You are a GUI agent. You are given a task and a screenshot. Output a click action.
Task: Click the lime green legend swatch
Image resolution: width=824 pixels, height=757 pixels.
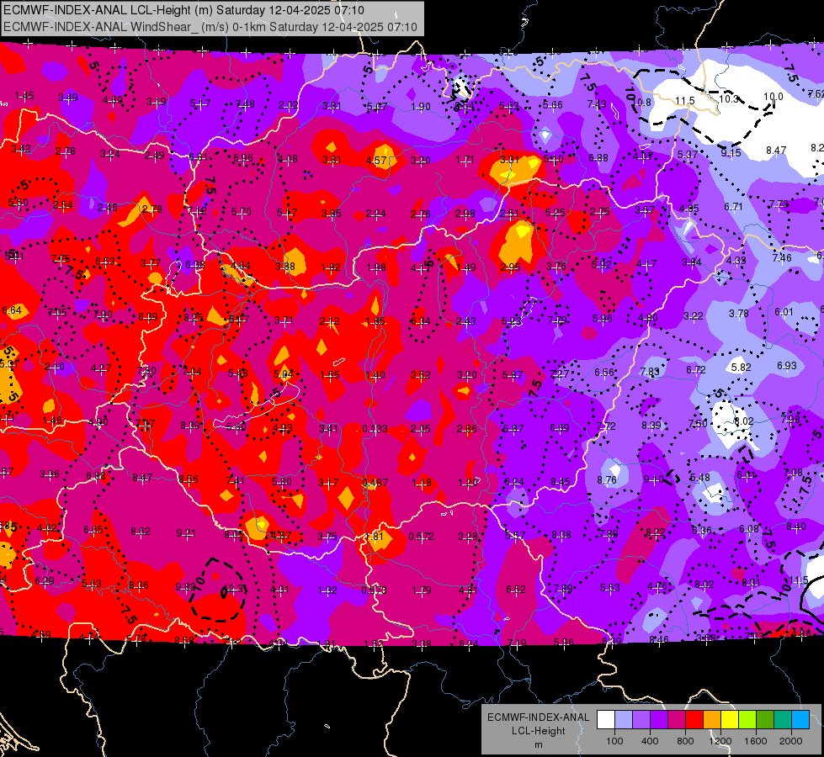coord(747,720)
